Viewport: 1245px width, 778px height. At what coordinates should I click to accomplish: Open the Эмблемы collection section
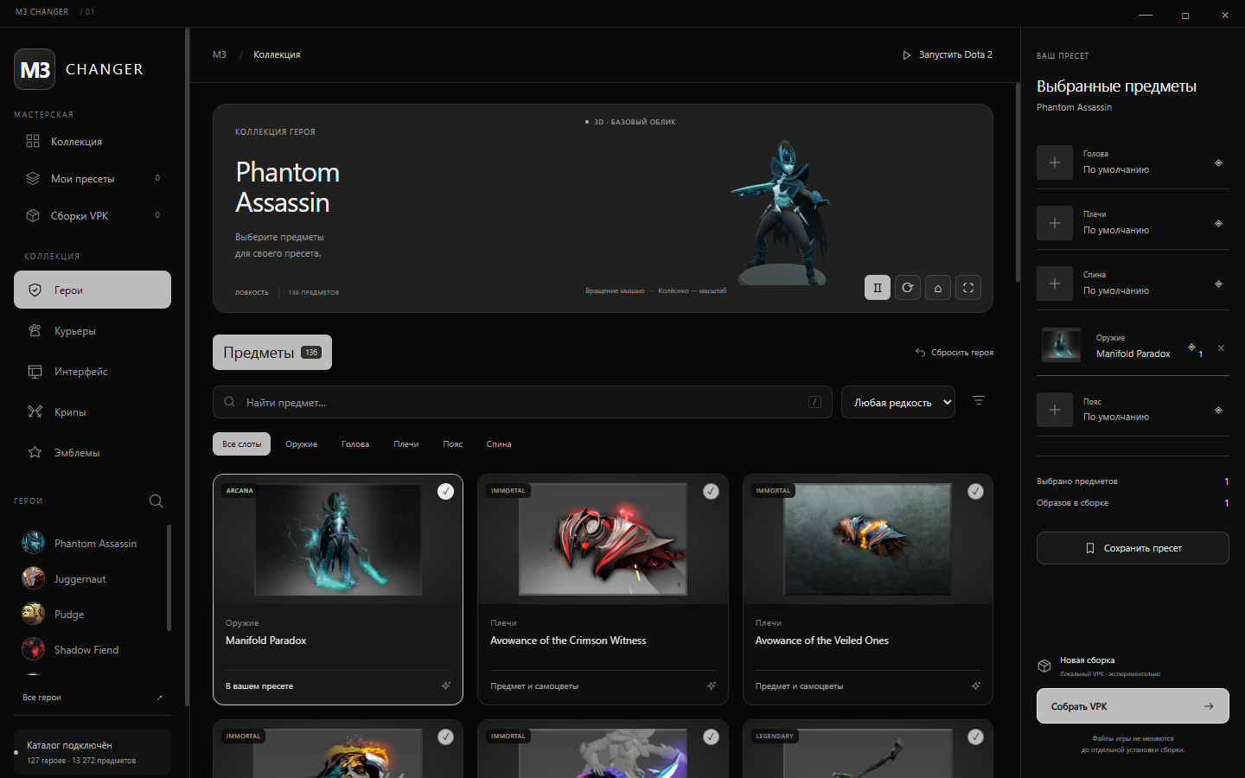(x=93, y=452)
